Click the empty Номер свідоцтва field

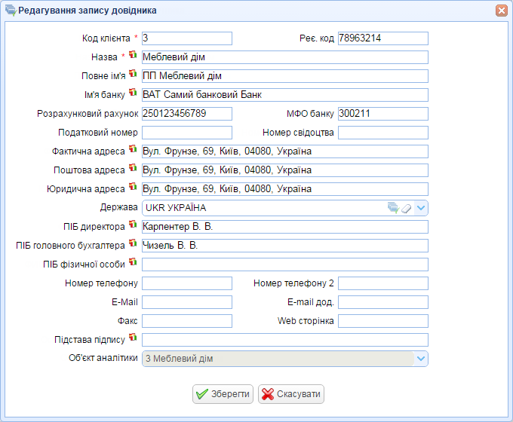(x=383, y=133)
